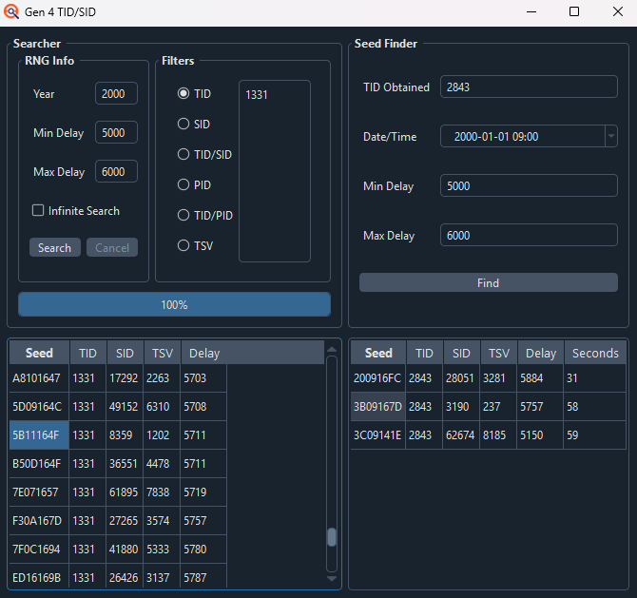The image size is (637, 598).
Task: Minimize the Gen 4 TID/SID window
Action: (x=531, y=11)
